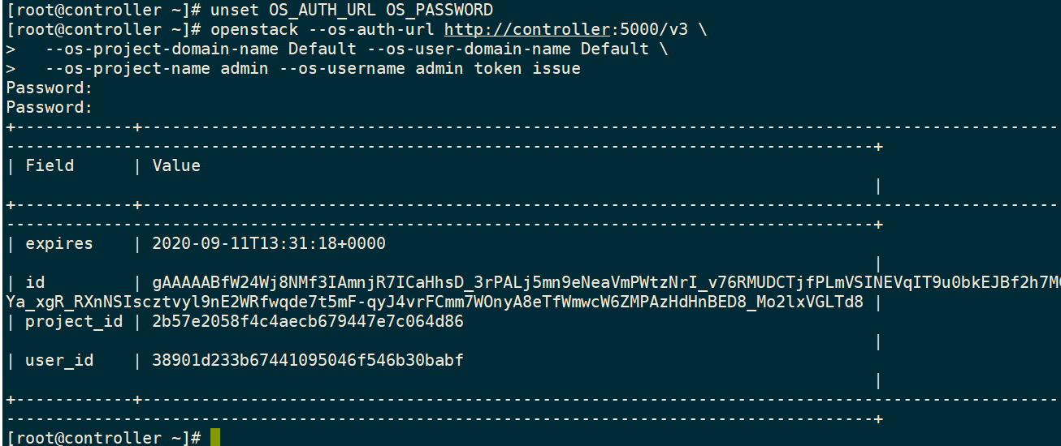
Task: Click the 'Value' column header
Action: click(x=176, y=165)
